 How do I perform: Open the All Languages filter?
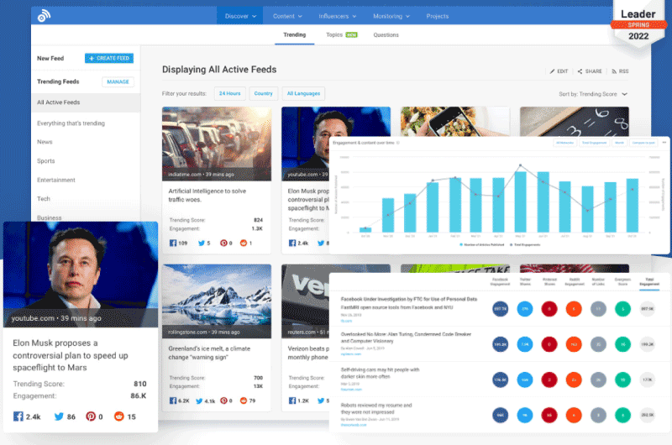click(x=303, y=93)
